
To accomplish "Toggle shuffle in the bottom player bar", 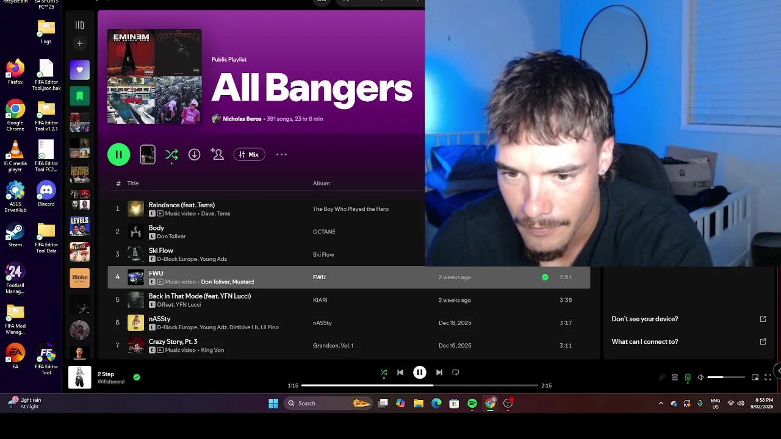I will (384, 373).
